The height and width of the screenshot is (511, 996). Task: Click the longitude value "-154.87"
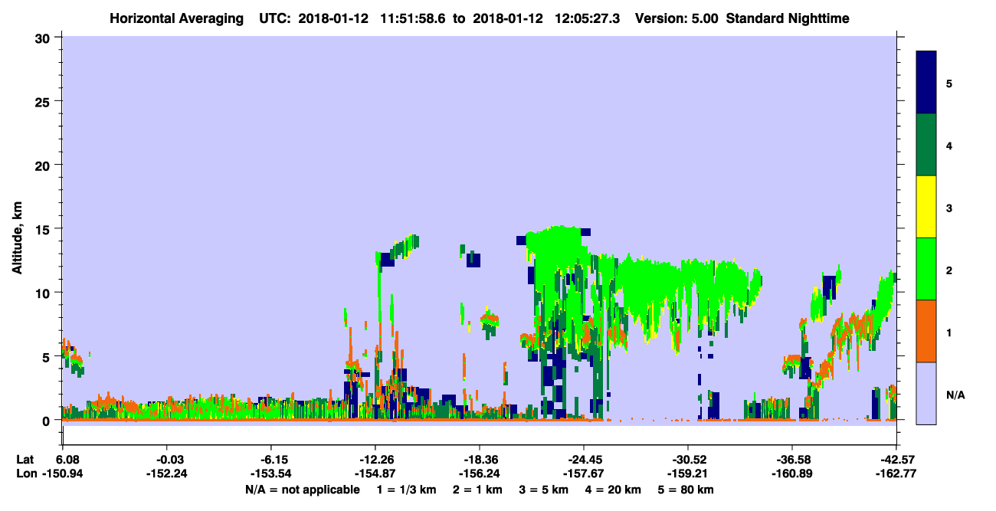pyautogui.click(x=375, y=473)
